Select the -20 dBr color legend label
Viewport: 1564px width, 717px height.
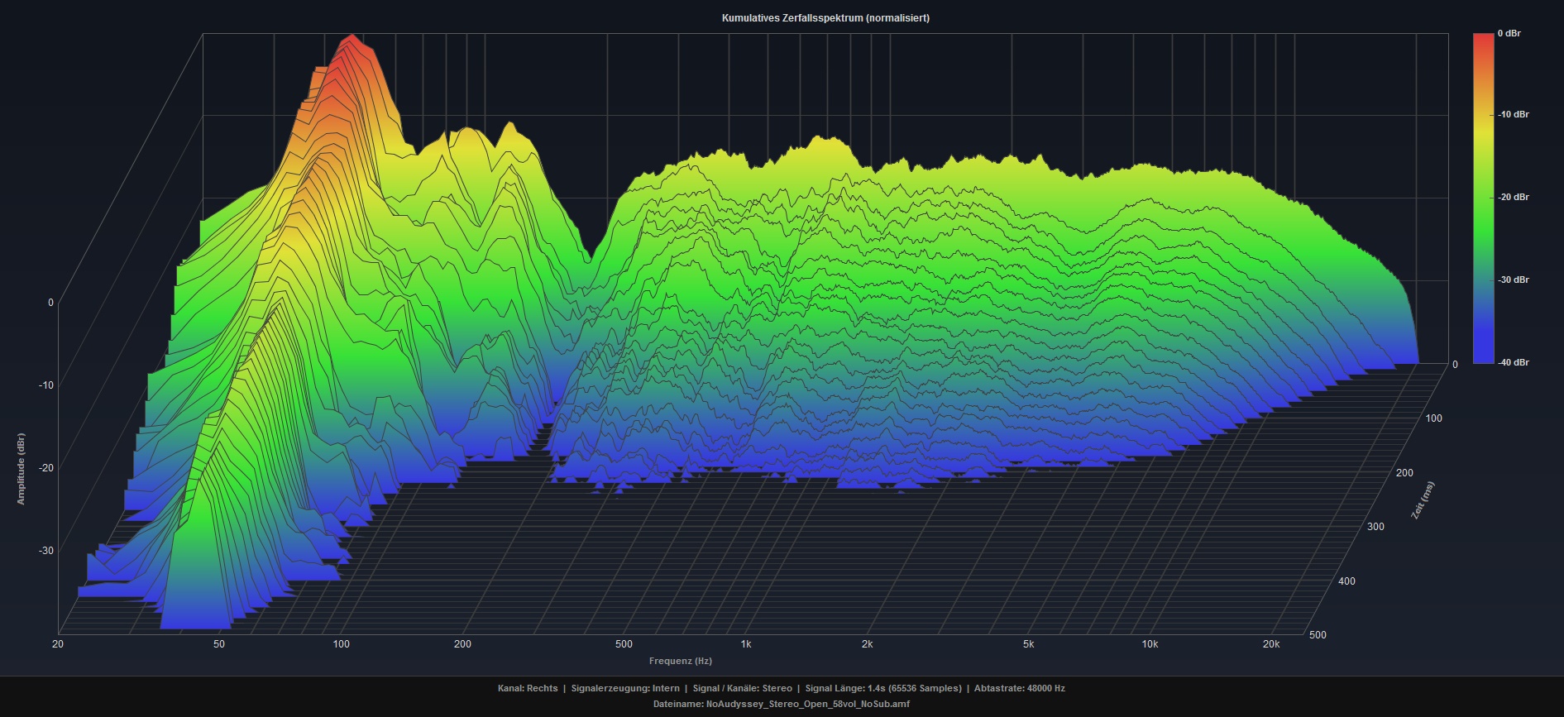[x=1513, y=198]
